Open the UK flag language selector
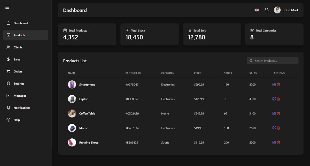 click(257, 10)
